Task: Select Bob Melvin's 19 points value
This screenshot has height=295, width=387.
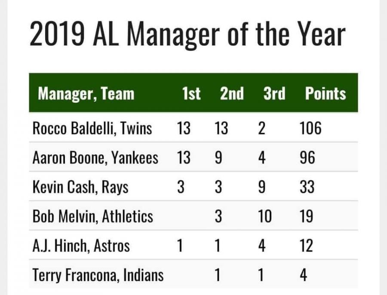Action: point(307,217)
